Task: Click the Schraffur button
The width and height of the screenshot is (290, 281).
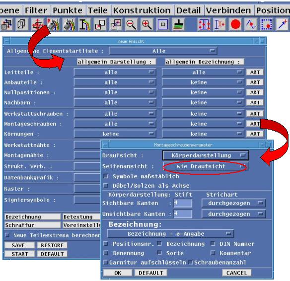Action: pos(33,225)
